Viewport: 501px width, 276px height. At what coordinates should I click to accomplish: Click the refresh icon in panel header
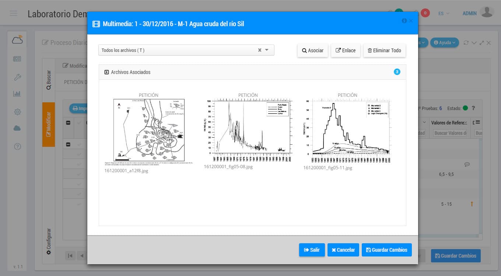466,43
